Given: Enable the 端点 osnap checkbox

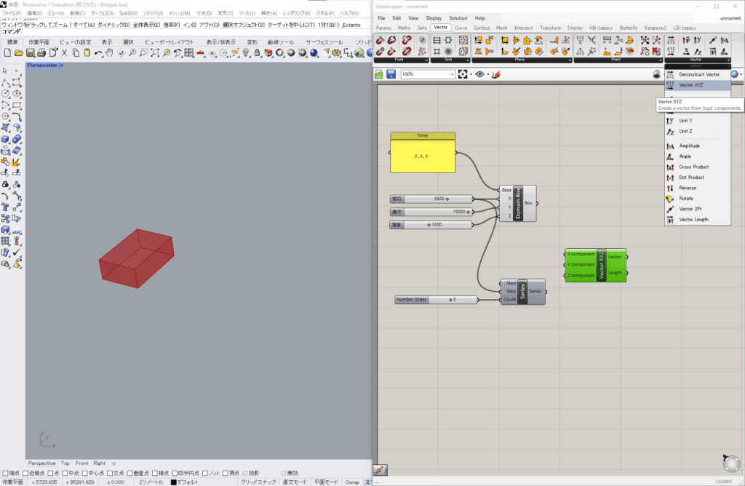Looking at the screenshot, I should (x=6, y=473).
